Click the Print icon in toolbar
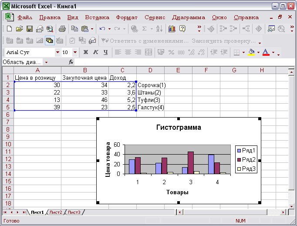The width and height of the screenshot is (297, 226). (62, 29)
